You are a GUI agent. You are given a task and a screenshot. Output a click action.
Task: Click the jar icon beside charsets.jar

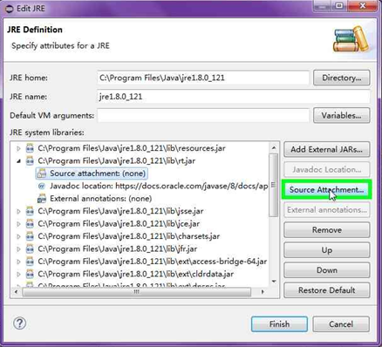point(30,236)
